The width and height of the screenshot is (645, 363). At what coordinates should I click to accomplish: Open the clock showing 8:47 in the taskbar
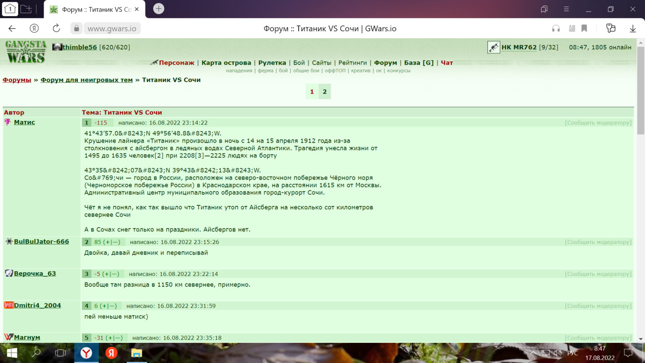tap(600, 353)
